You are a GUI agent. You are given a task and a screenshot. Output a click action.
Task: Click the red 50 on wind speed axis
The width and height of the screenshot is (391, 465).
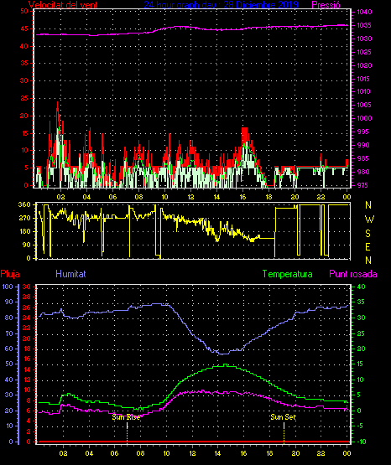click(x=24, y=11)
